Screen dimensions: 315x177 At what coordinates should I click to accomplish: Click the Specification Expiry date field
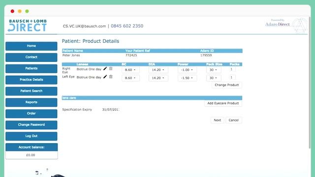[x=110, y=110]
